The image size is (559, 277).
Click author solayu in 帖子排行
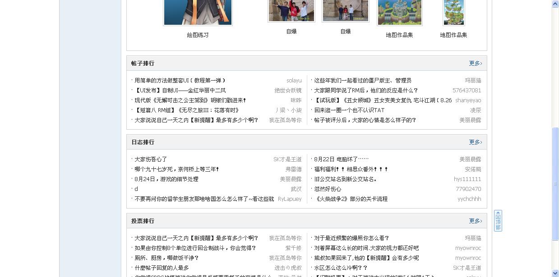(294, 81)
